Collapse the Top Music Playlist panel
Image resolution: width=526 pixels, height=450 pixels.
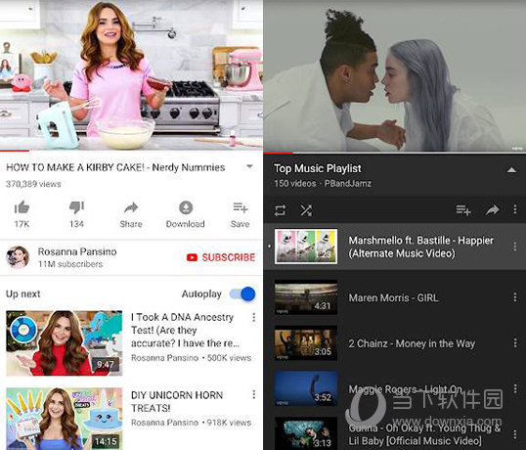tap(511, 169)
